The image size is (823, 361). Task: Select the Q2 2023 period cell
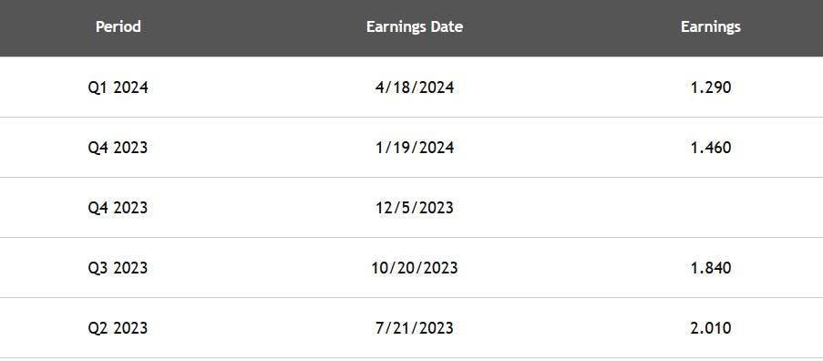pyautogui.click(x=118, y=328)
